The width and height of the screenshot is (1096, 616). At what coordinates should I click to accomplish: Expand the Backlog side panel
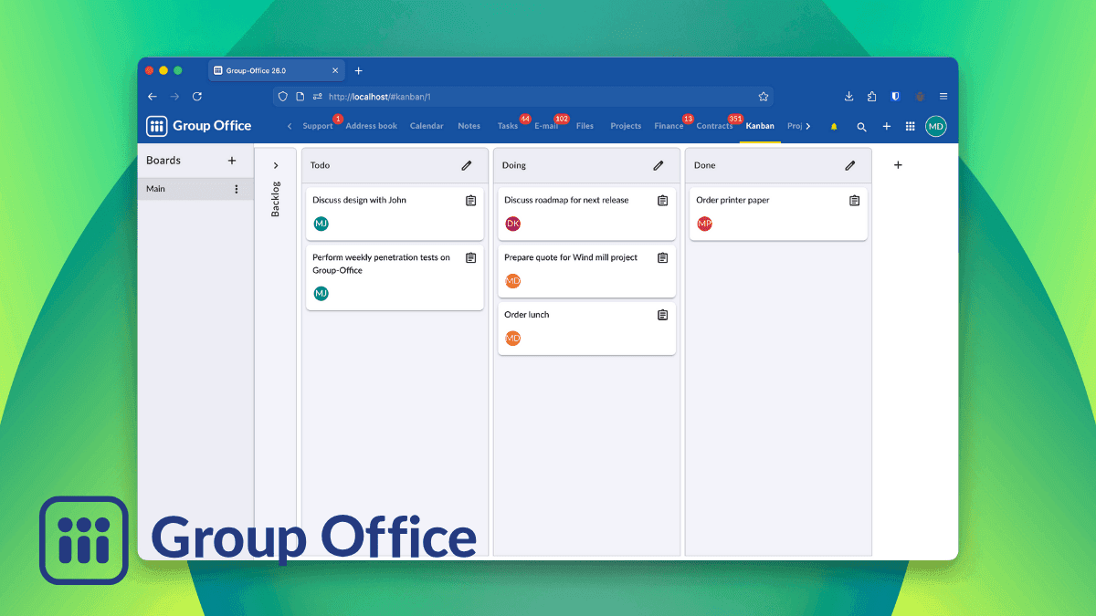(276, 166)
